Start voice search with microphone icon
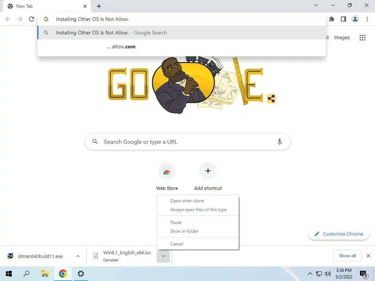 279,142
